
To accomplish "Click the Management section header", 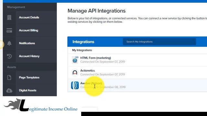I will click(16, 7).
